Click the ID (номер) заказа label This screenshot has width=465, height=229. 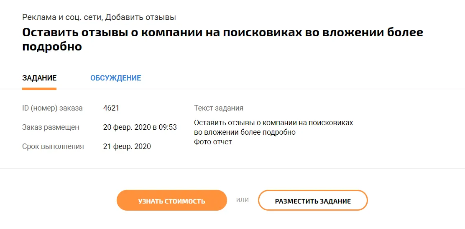52,108
